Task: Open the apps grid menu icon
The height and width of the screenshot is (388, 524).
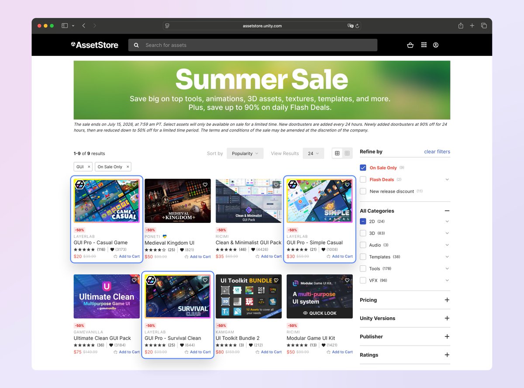Action: pos(424,45)
